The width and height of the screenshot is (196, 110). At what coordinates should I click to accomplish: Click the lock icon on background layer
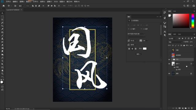tap(191, 74)
